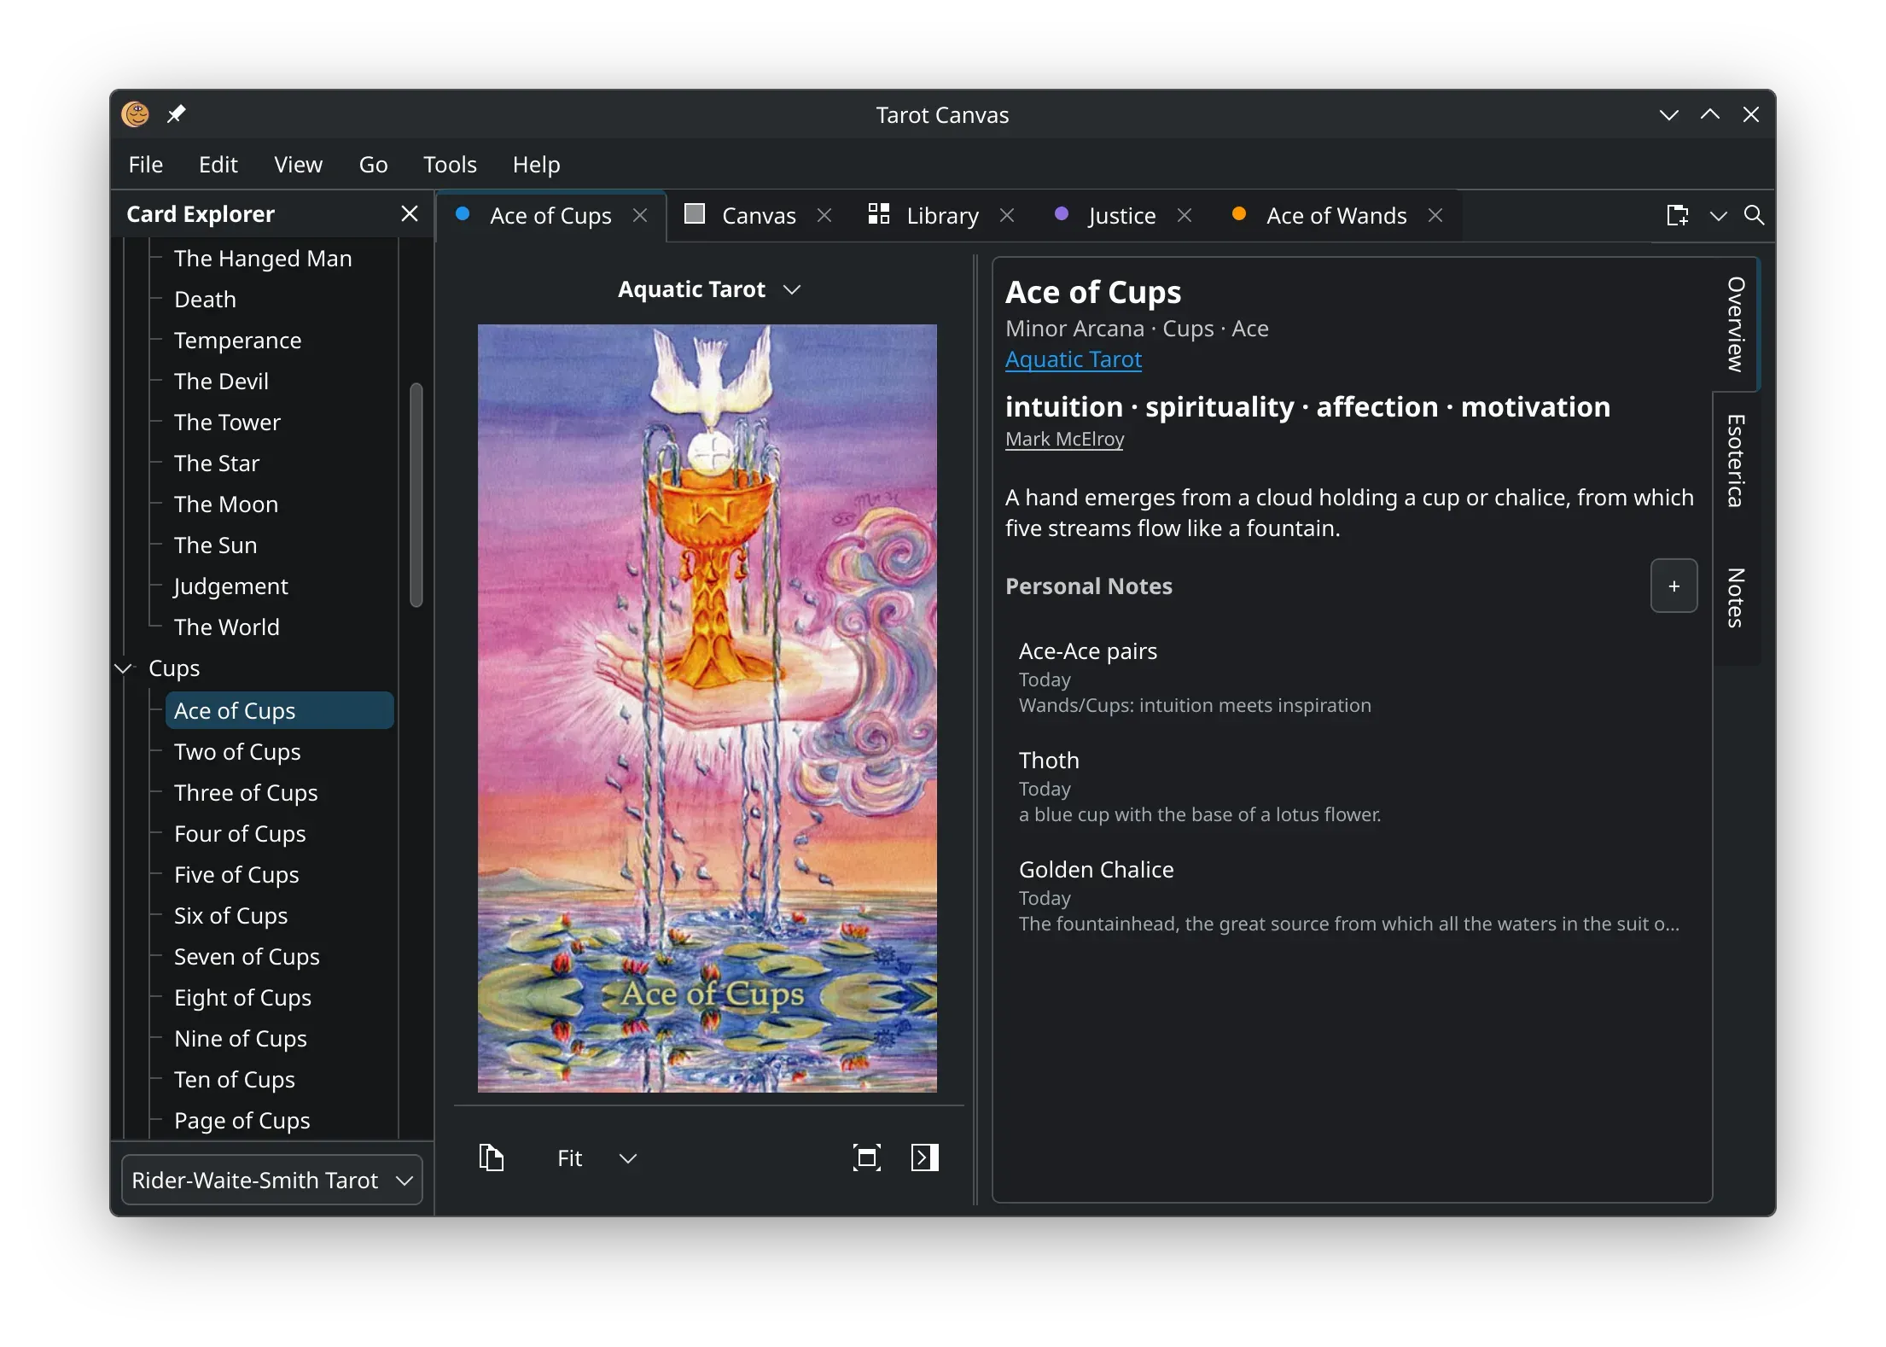Close the Justice tab
The width and height of the screenshot is (1886, 1347).
click(1185, 216)
